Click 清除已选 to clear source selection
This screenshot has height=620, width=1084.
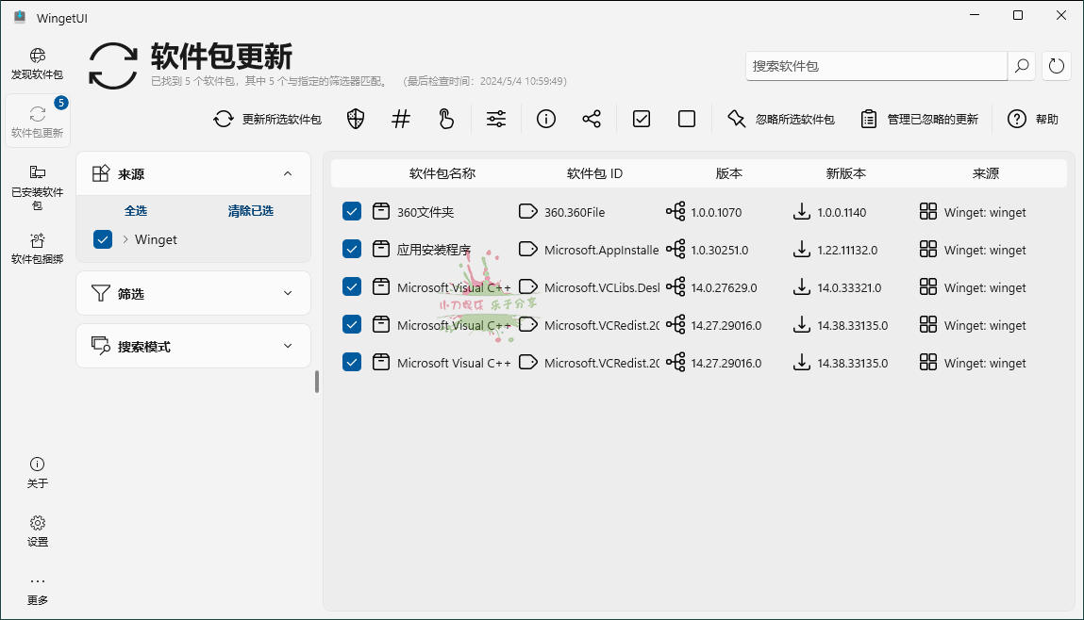[250, 210]
